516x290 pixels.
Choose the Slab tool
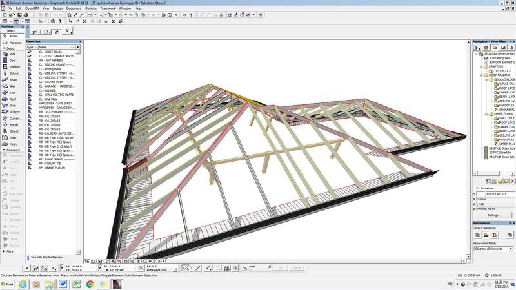pyautogui.click(x=12, y=86)
